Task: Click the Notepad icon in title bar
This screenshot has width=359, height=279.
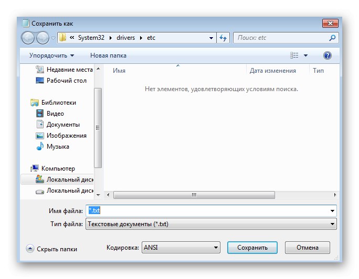Action: 26,23
